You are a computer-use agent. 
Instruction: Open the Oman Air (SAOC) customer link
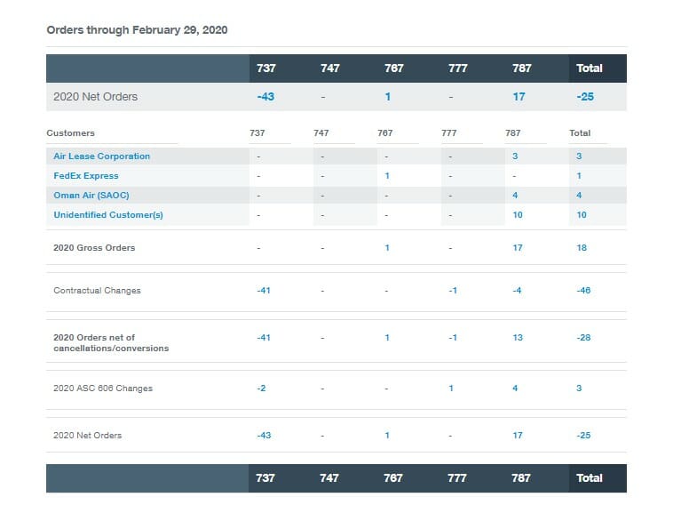(91, 195)
